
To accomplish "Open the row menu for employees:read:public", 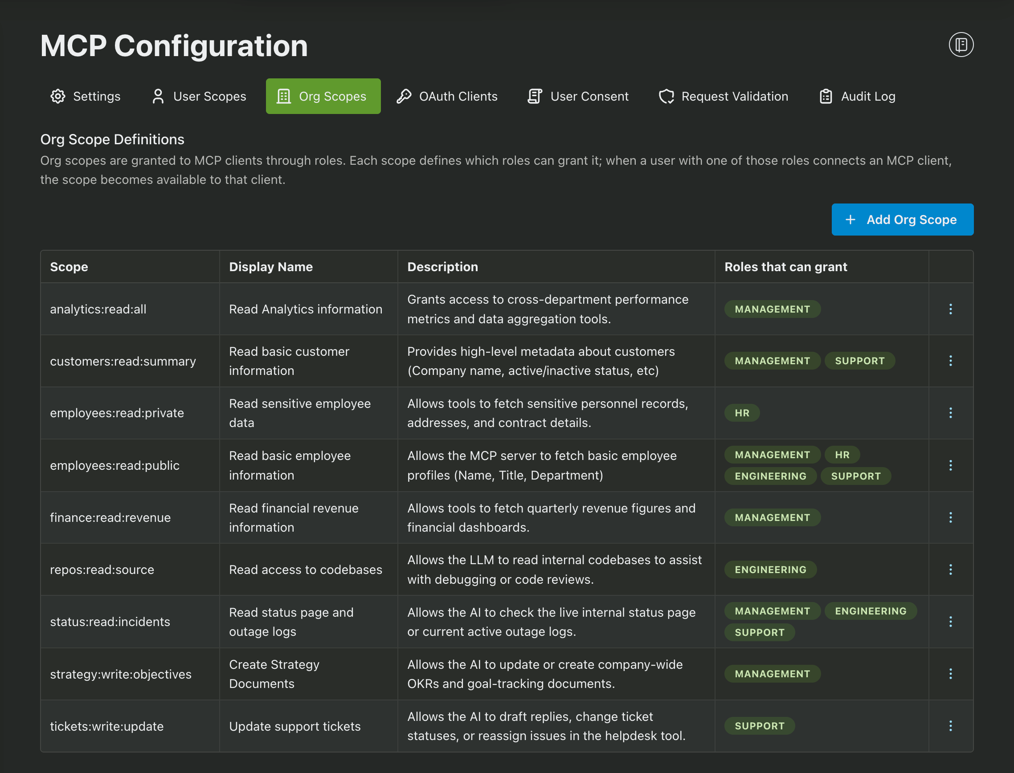I will pyautogui.click(x=950, y=465).
